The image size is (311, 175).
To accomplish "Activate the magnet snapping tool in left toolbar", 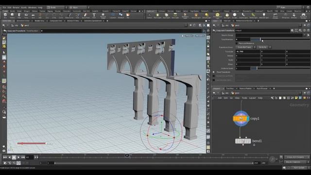I will tap(4, 101).
